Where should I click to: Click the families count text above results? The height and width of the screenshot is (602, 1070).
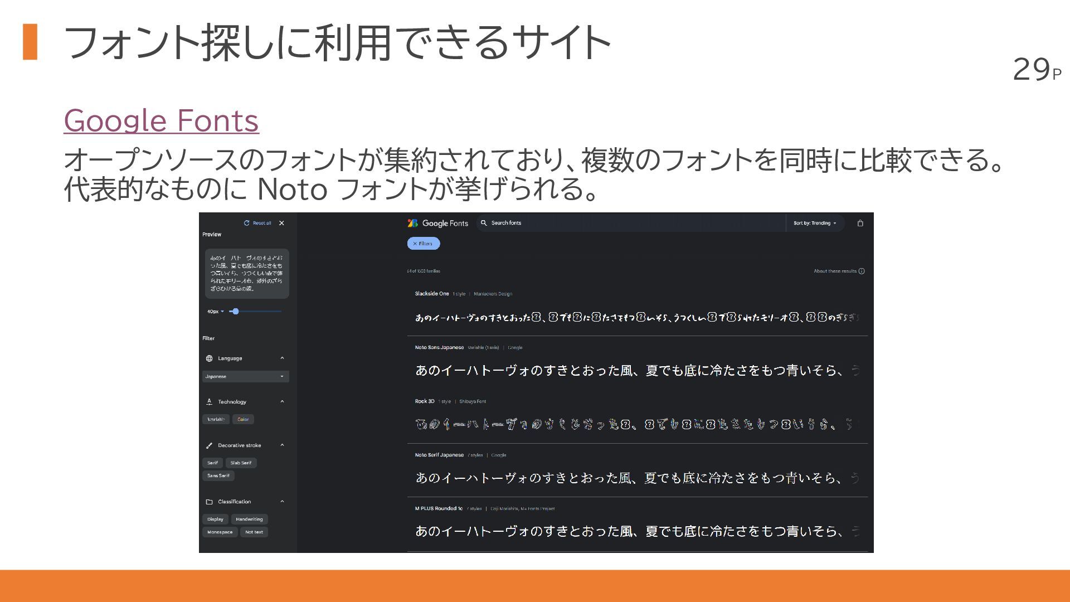pos(424,271)
